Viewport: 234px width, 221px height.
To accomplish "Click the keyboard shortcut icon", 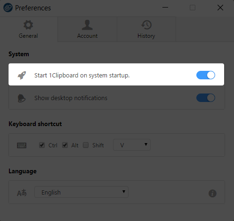I will (x=22, y=145).
